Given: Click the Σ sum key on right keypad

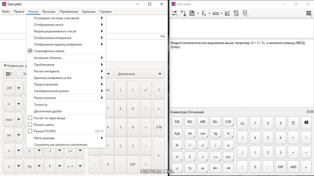Looking at the screenshot, I should pos(190,157).
